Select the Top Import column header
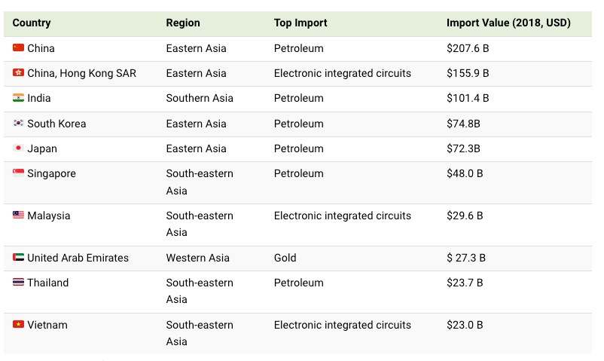 [300, 23]
